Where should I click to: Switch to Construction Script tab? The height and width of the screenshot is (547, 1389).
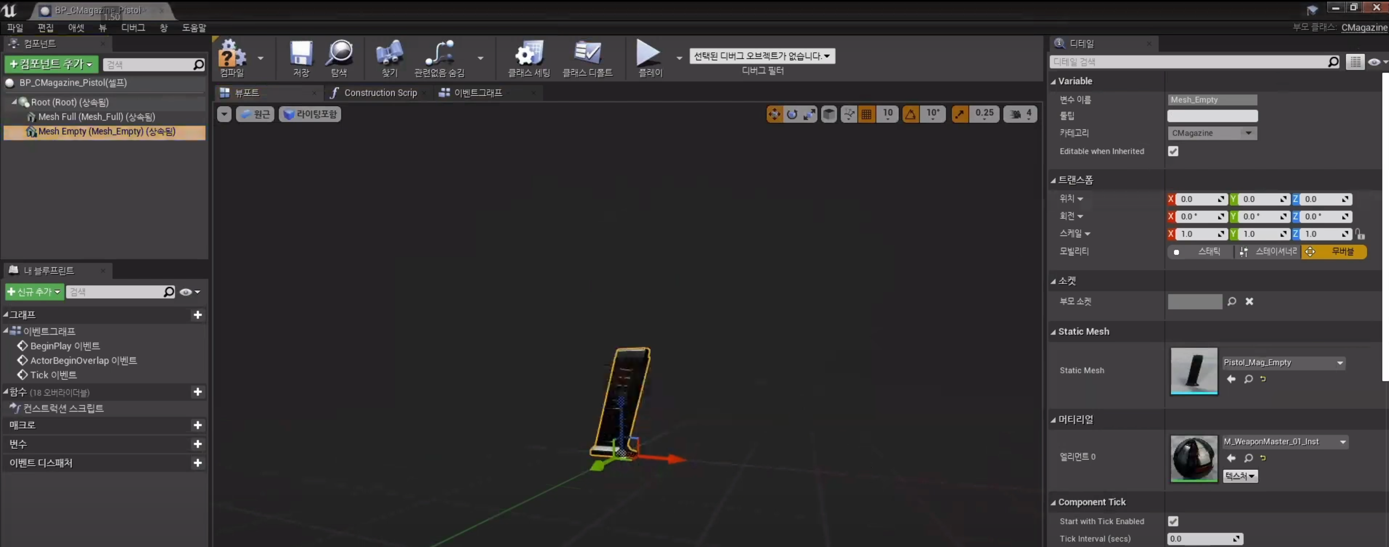coord(380,93)
